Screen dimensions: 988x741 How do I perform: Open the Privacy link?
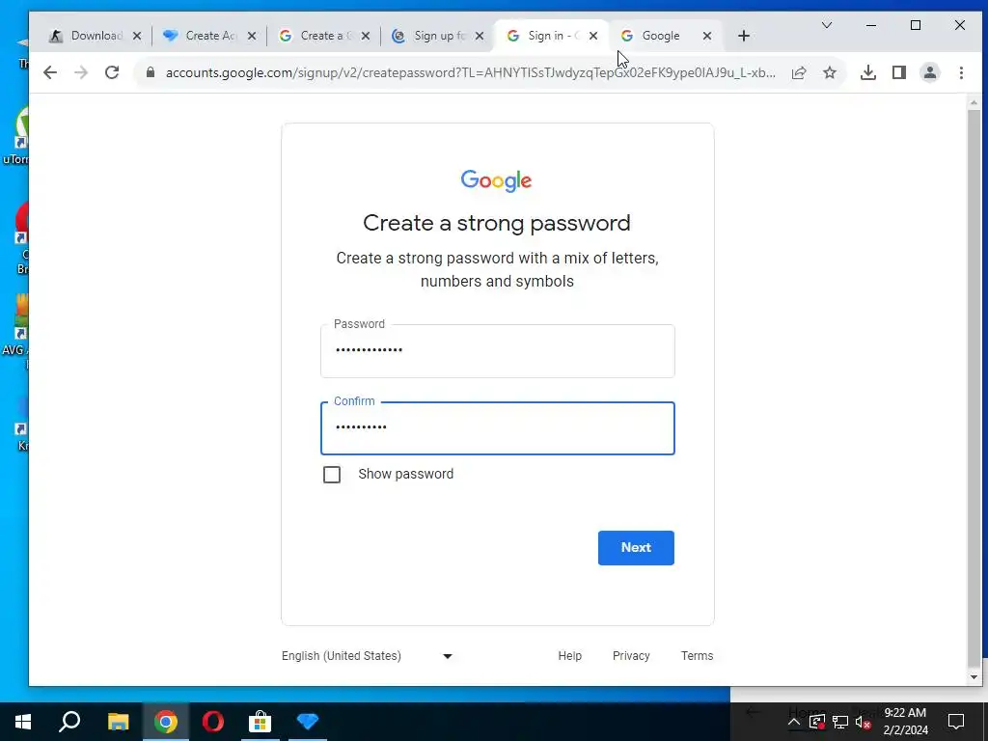point(631,656)
